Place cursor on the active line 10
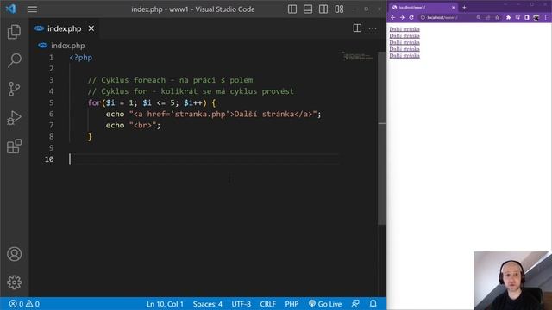Screen dimensions: 552x310 [204, 159]
